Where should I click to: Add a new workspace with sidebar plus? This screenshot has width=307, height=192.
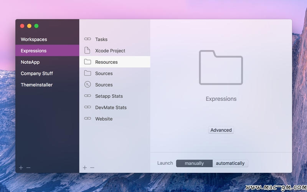pos(21,168)
